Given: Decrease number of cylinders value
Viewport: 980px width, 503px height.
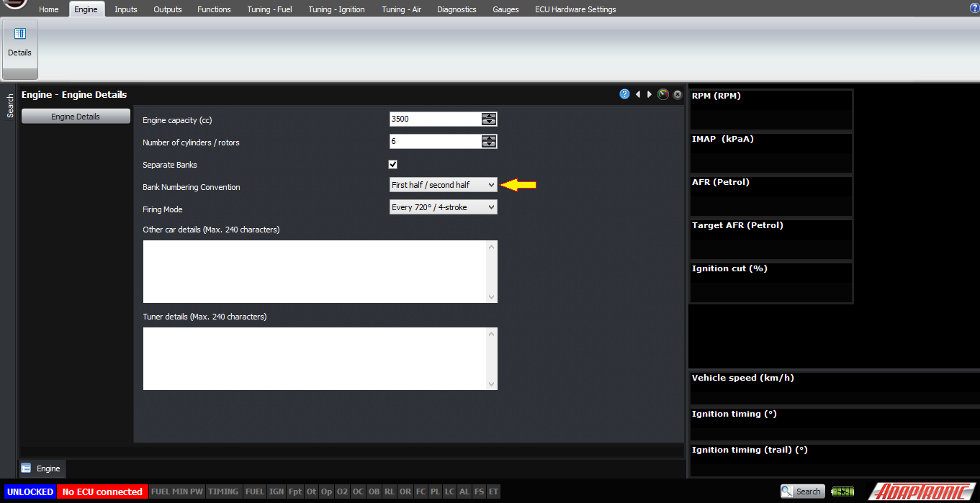Looking at the screenshot, I should (x=490, y=145).
